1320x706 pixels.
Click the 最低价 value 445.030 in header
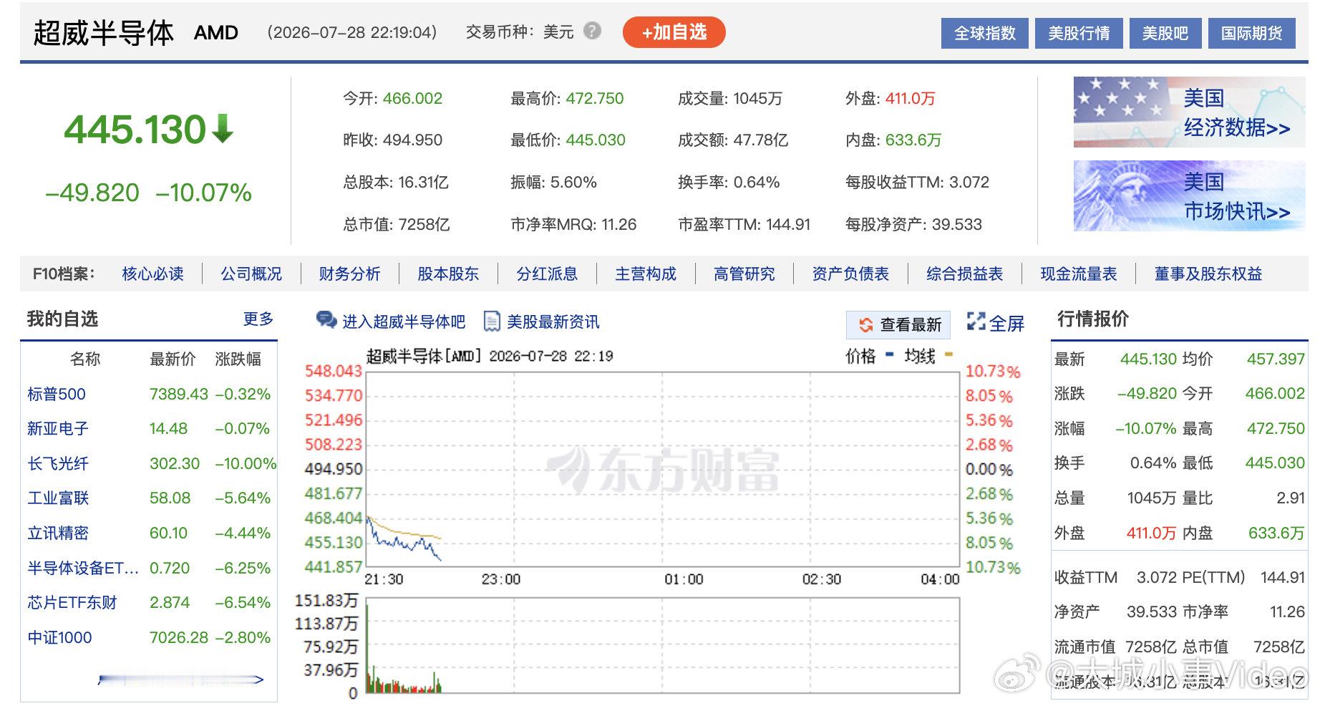pos(596,140)
